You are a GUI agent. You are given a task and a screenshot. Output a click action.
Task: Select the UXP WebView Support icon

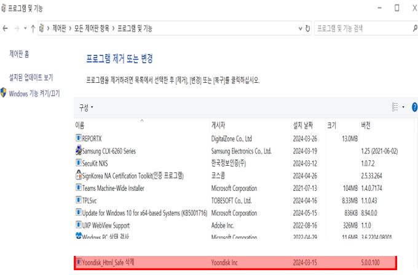[79, 225]
